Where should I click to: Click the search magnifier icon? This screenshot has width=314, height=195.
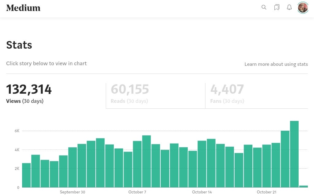[264, 7]
